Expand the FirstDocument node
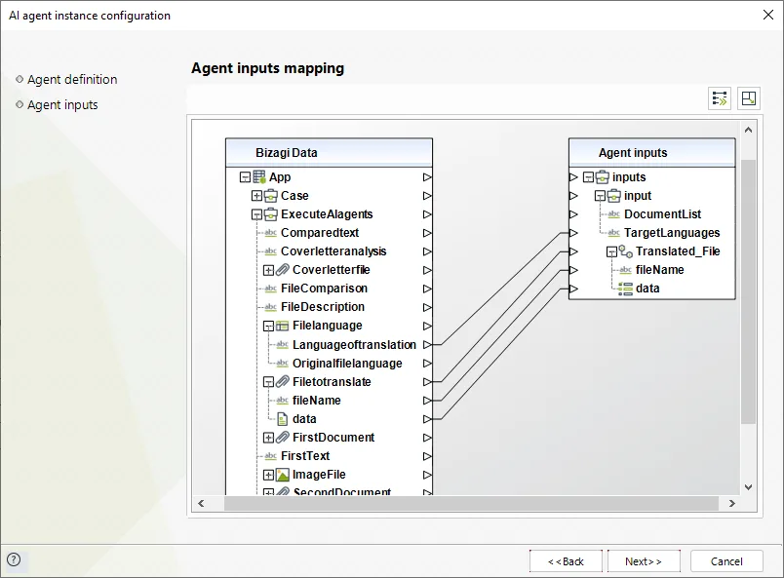Image resolution: width=784 pixels, height=578 pixels. pyautogui.click(x=268, y=438)
